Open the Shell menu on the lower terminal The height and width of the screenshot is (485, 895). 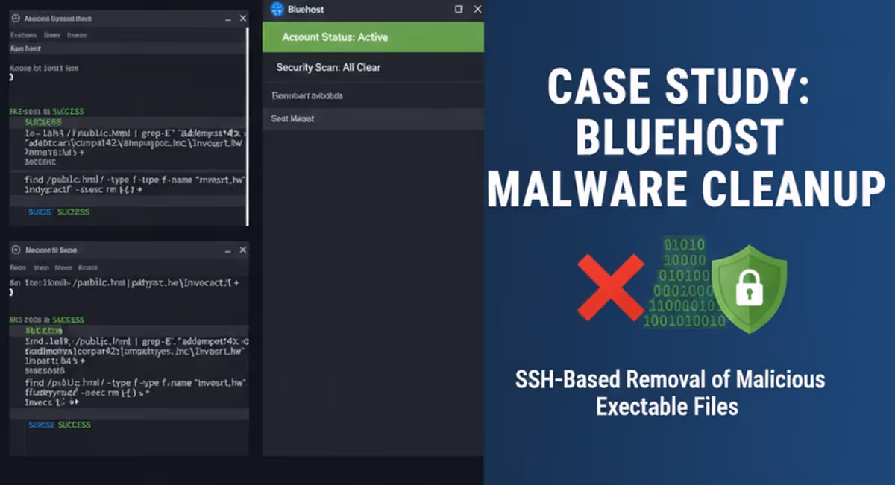41,267
